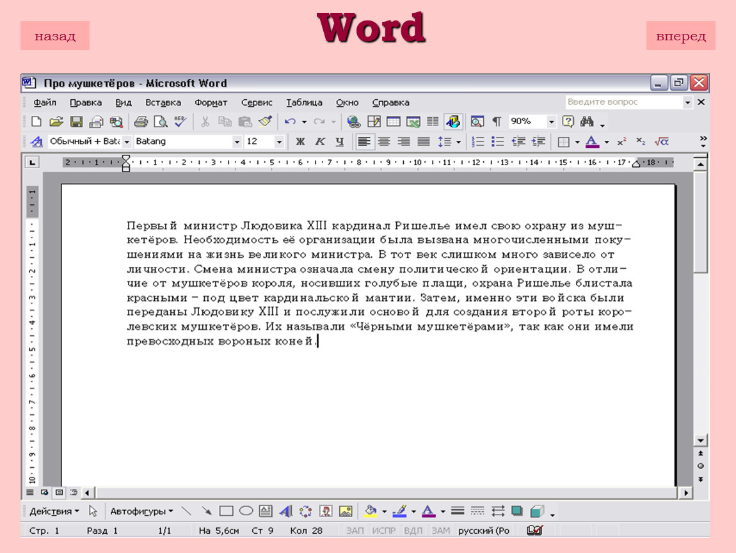Expand the Автофигуры menu
The height and width of the screenshot is (553, 736).
pos(141,511)
